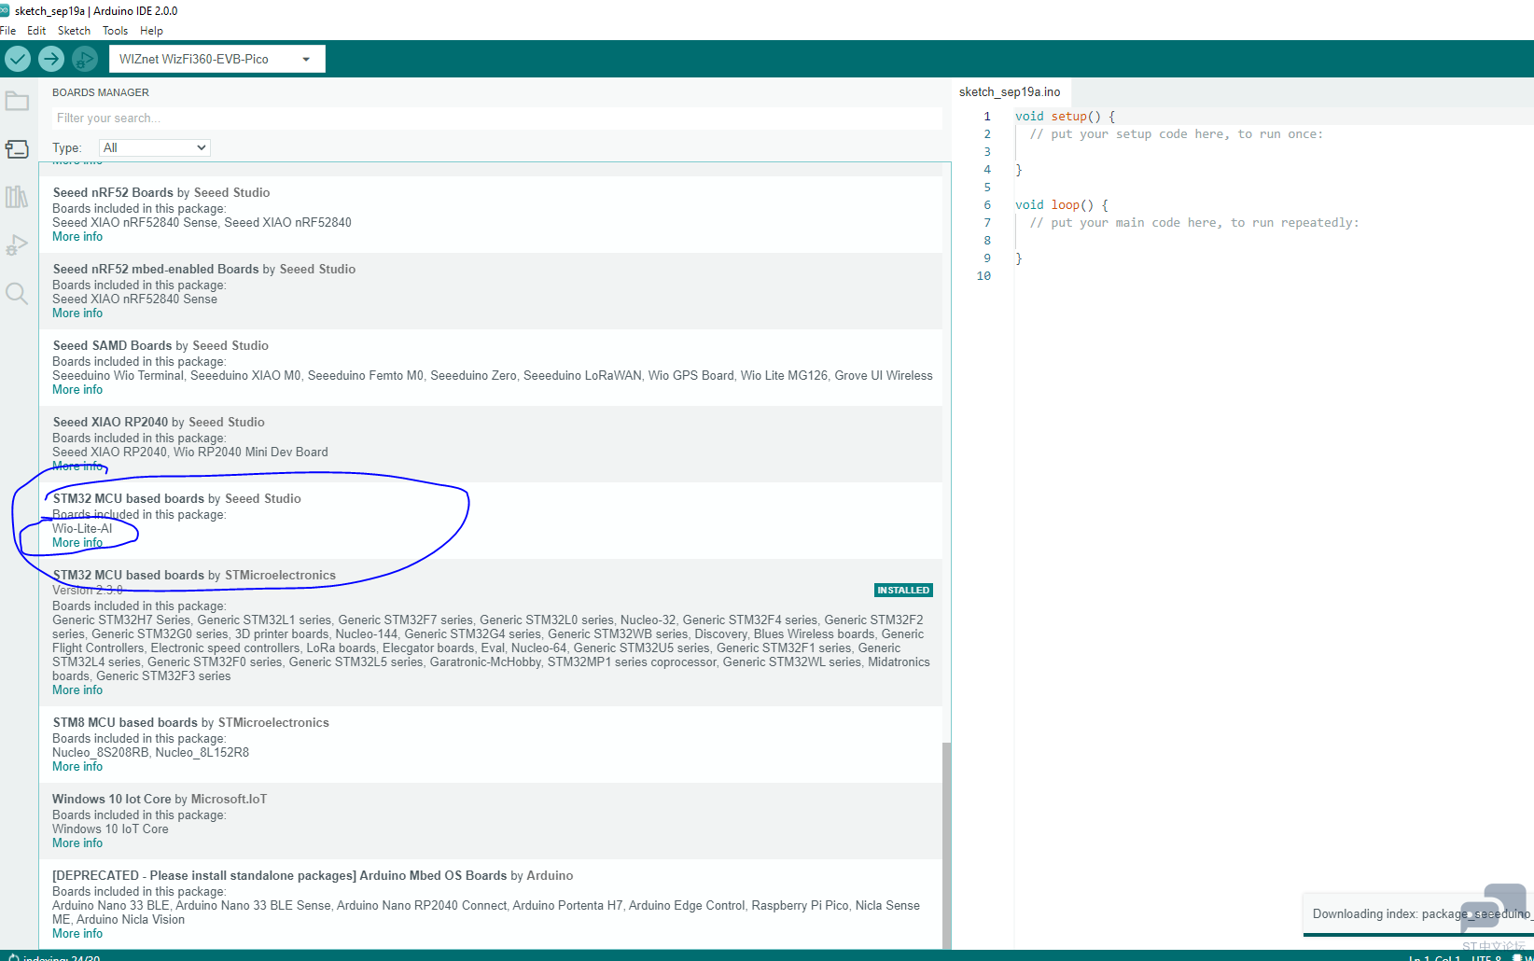This screenshot has height=961, width=1534.
Task: Open More info under Wio-Lite-AI package
Action: 77,543
